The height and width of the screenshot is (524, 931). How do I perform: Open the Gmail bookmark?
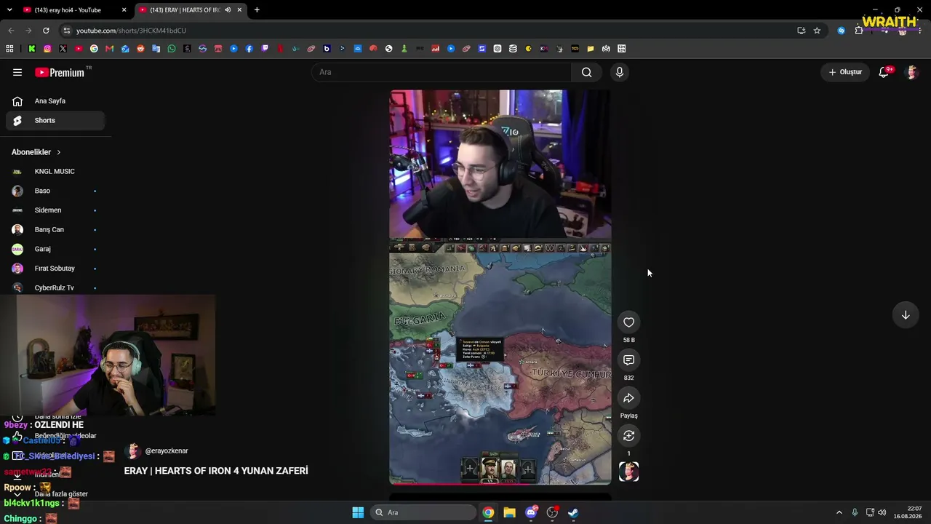(x=109, y=49)
